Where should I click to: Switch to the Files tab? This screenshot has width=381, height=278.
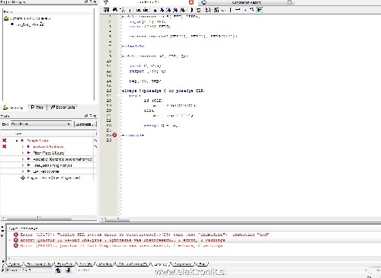(x=37, y=107)
